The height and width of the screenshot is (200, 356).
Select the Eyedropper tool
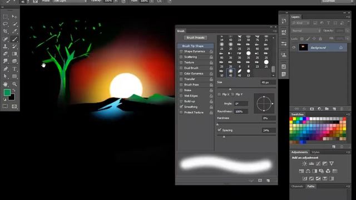click(x=14, y=31)
